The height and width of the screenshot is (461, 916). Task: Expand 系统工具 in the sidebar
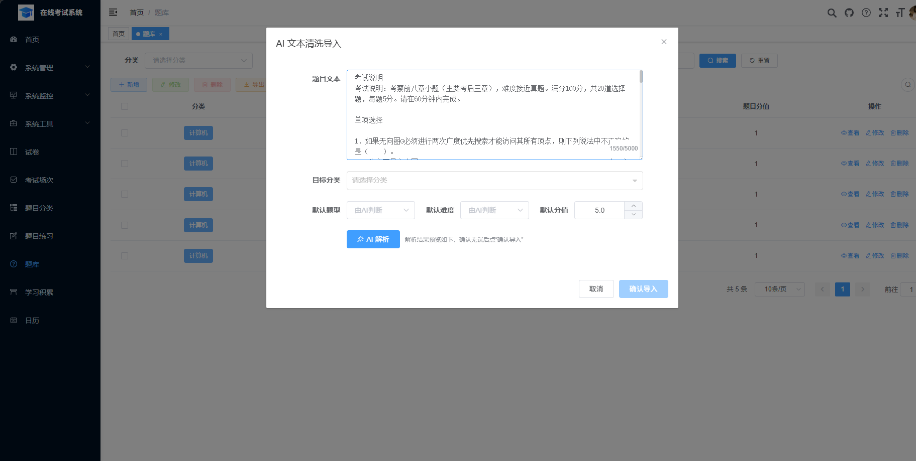click(50, 124)
